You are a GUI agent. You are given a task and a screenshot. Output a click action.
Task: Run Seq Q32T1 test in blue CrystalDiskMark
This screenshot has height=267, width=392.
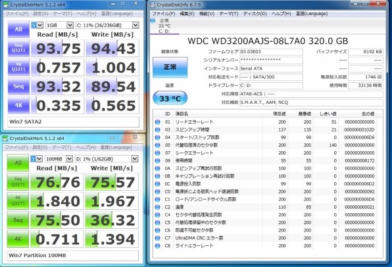tap(18, 48)
